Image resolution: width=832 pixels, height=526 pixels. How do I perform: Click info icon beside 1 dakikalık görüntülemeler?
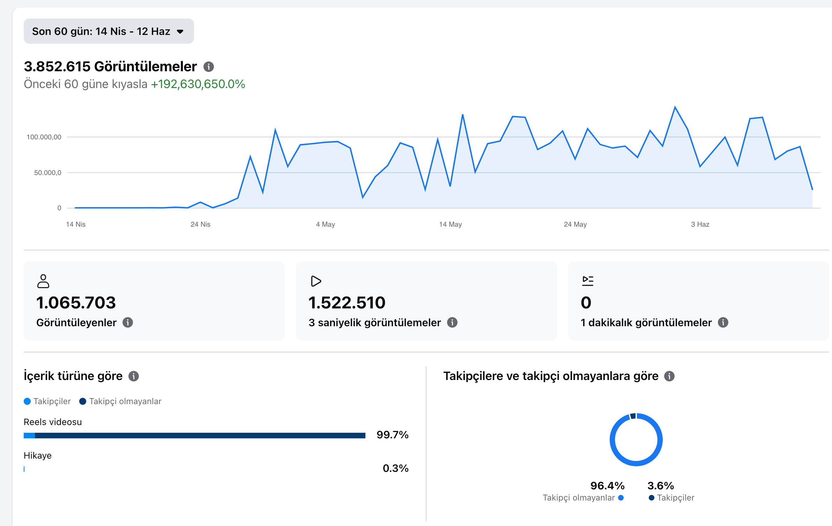[x=723, y=322]
